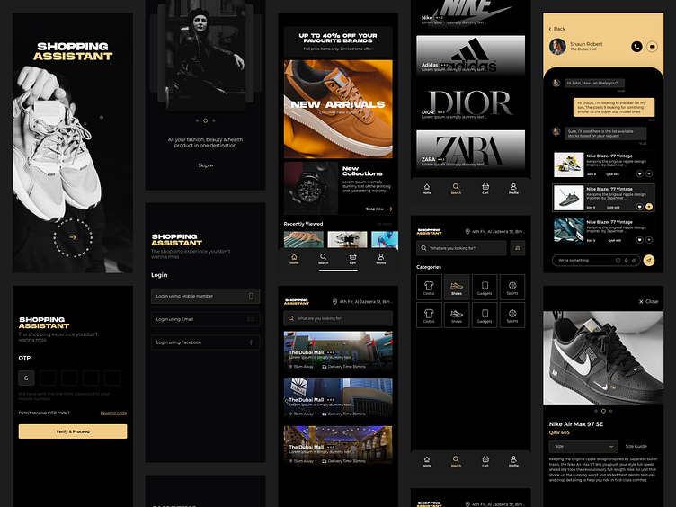The image size is (676, 507).
Task: Open Cart in nav under Recently Viewed
Action: [352, 259]
